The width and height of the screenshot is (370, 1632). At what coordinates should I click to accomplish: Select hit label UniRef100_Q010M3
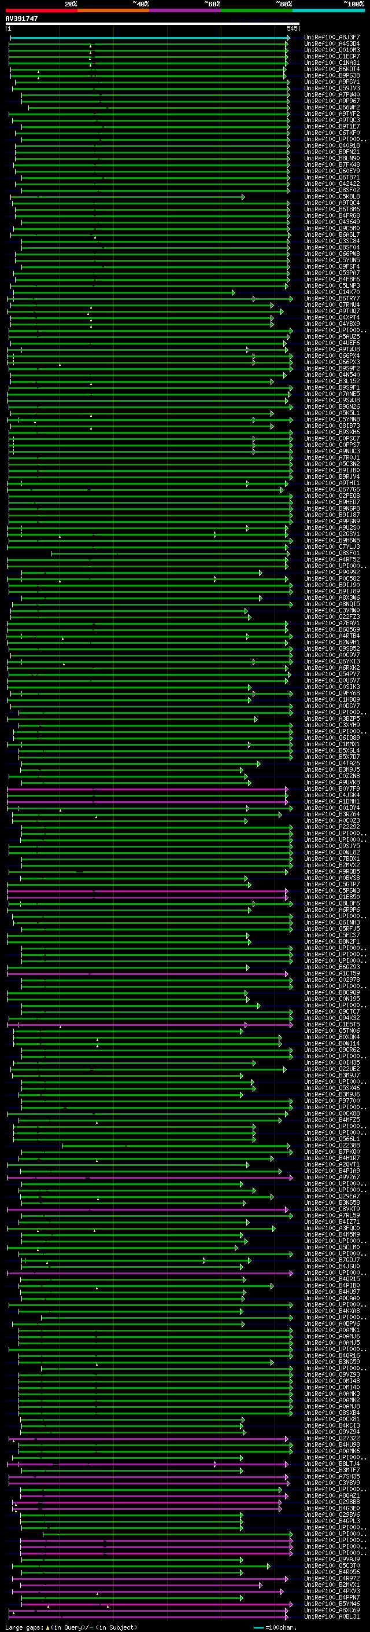tap(331, 50)
